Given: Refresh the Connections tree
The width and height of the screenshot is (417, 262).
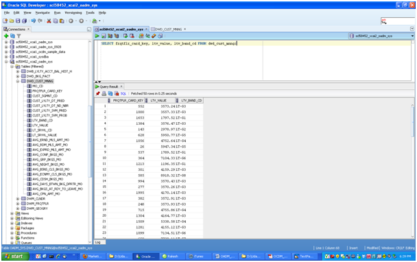Looking at the screenshot, I should coord(12,36).
